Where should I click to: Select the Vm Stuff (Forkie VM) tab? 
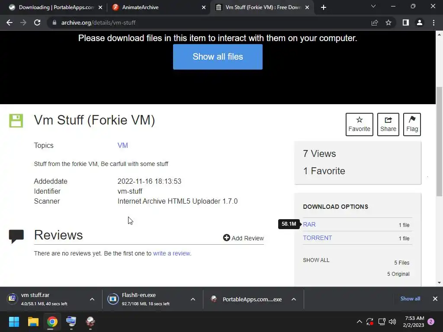[261, 7]
